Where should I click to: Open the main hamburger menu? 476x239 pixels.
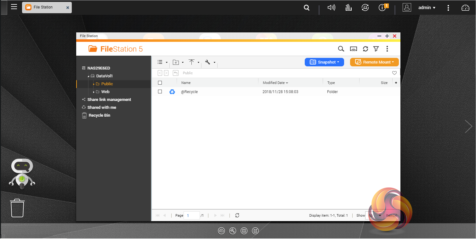point(14,7)
